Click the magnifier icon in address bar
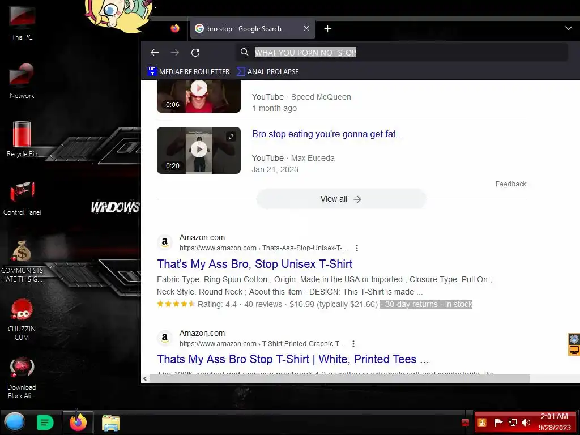The height and width of the screenshot is (435, 580). click(x=245, y=52)
